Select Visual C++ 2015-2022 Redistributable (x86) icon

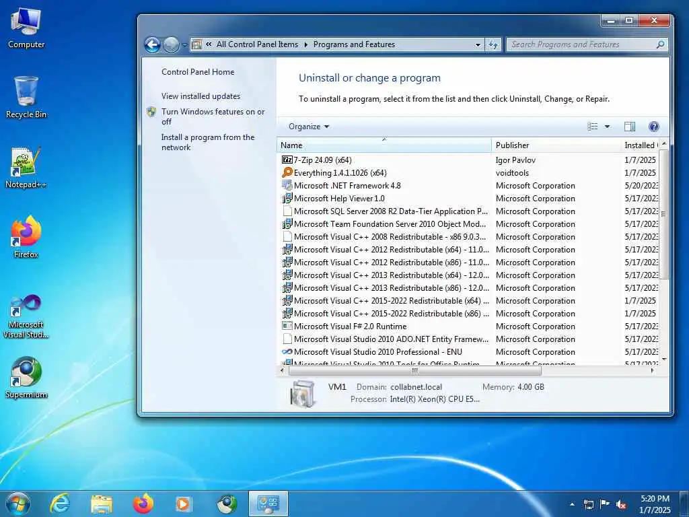pos(287,313)
